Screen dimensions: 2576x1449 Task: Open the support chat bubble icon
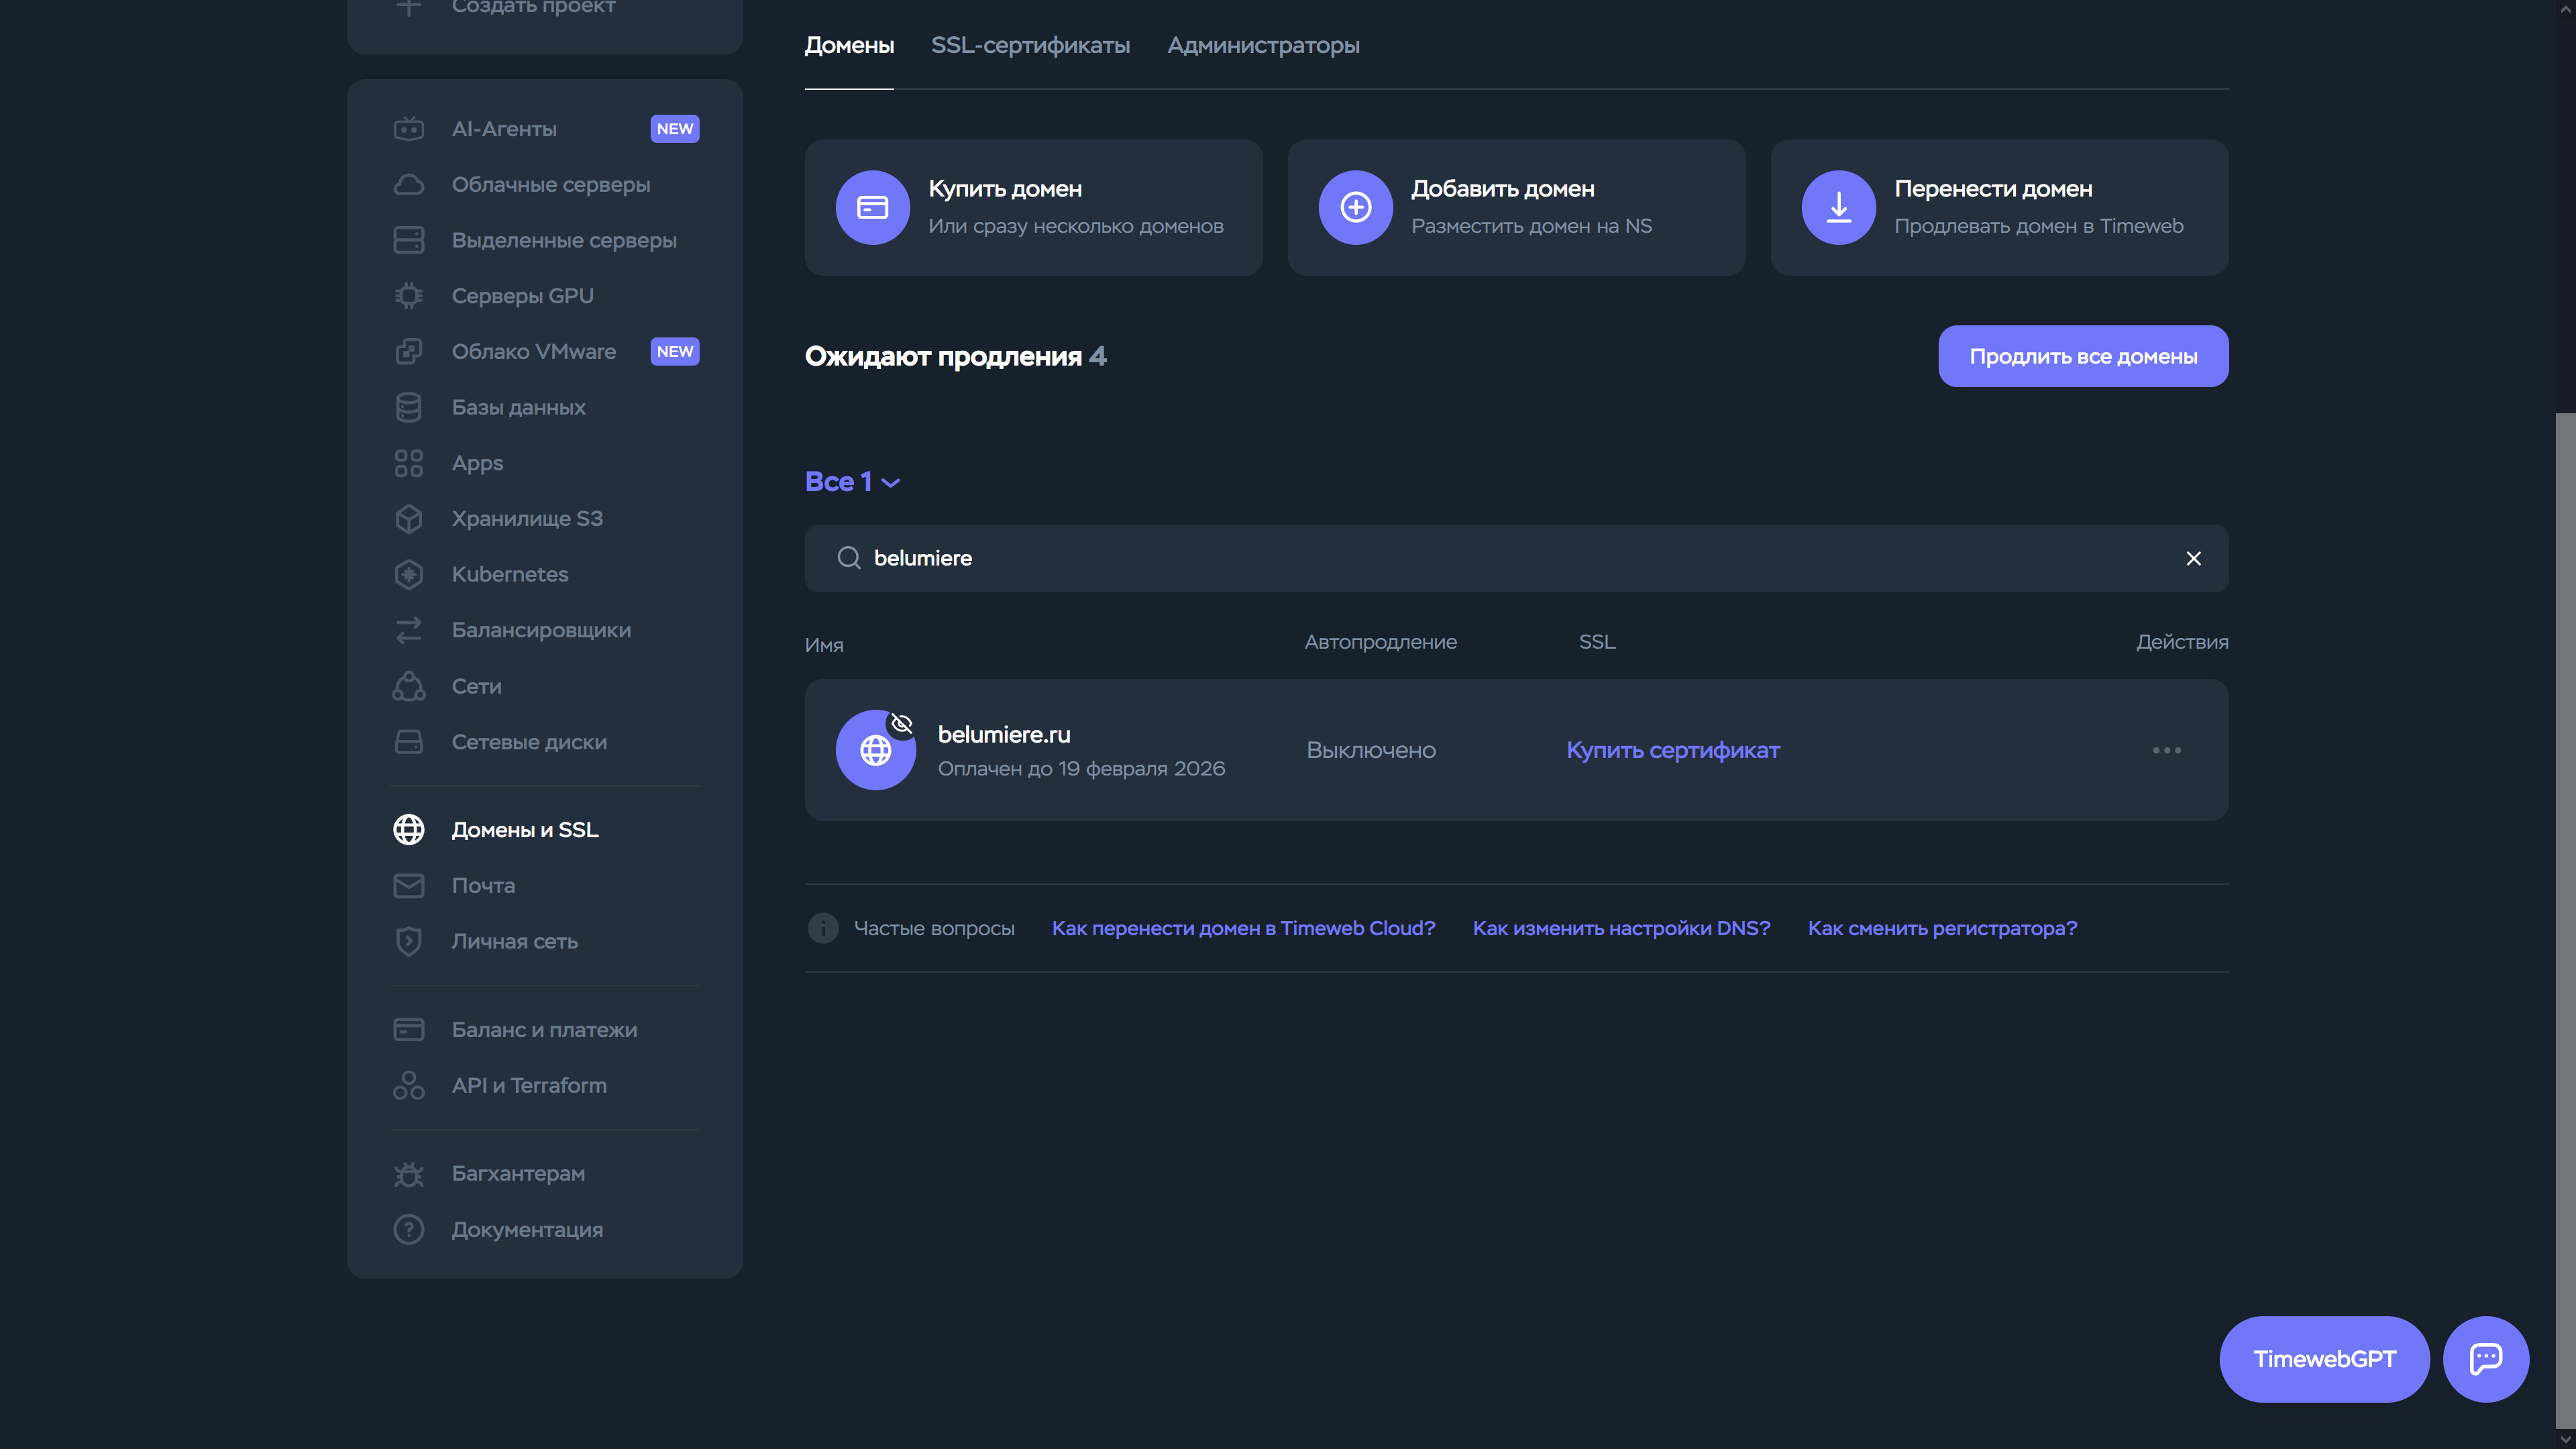(2485, 1359)
